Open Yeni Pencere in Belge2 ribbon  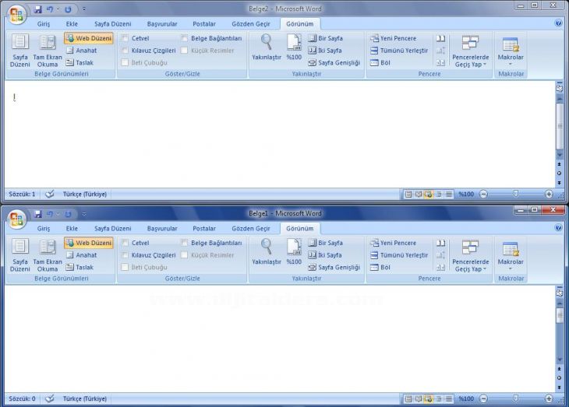click(394, 38)
